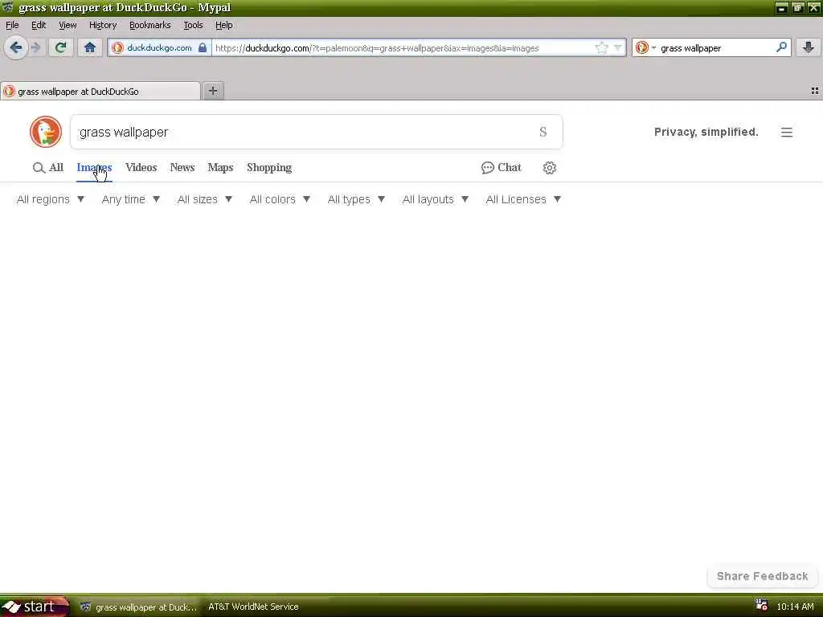Expand the Any time filter
The width and height of the screenshot is (823, 617).
[131, 199]
